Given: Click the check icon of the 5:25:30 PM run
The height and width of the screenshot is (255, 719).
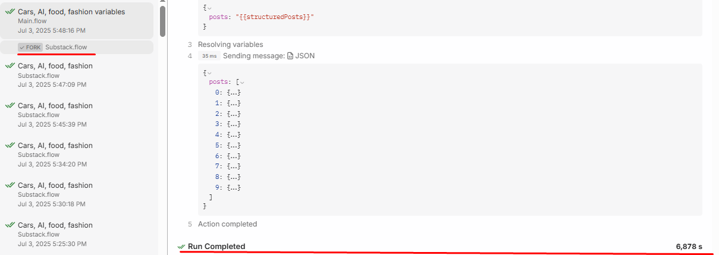Looking at the screenshot, I should point(10,225).
